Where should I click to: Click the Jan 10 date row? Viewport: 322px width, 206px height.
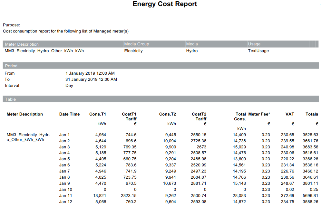pos(66,190)
